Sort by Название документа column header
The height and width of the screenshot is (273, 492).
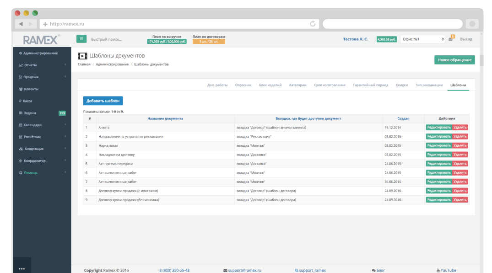165,118
